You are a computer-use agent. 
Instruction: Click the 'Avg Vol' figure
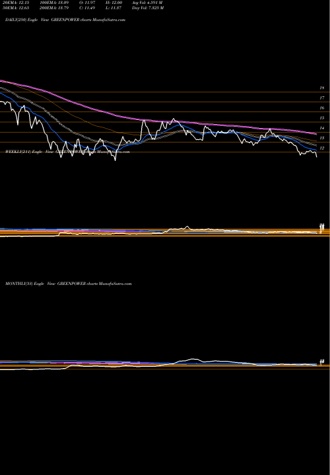coord(148,2)
